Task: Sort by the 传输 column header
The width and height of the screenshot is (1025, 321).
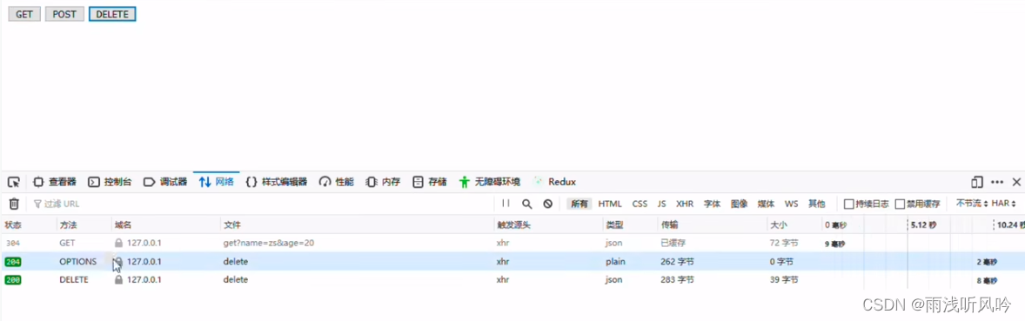Action: [x=669, y=225]
